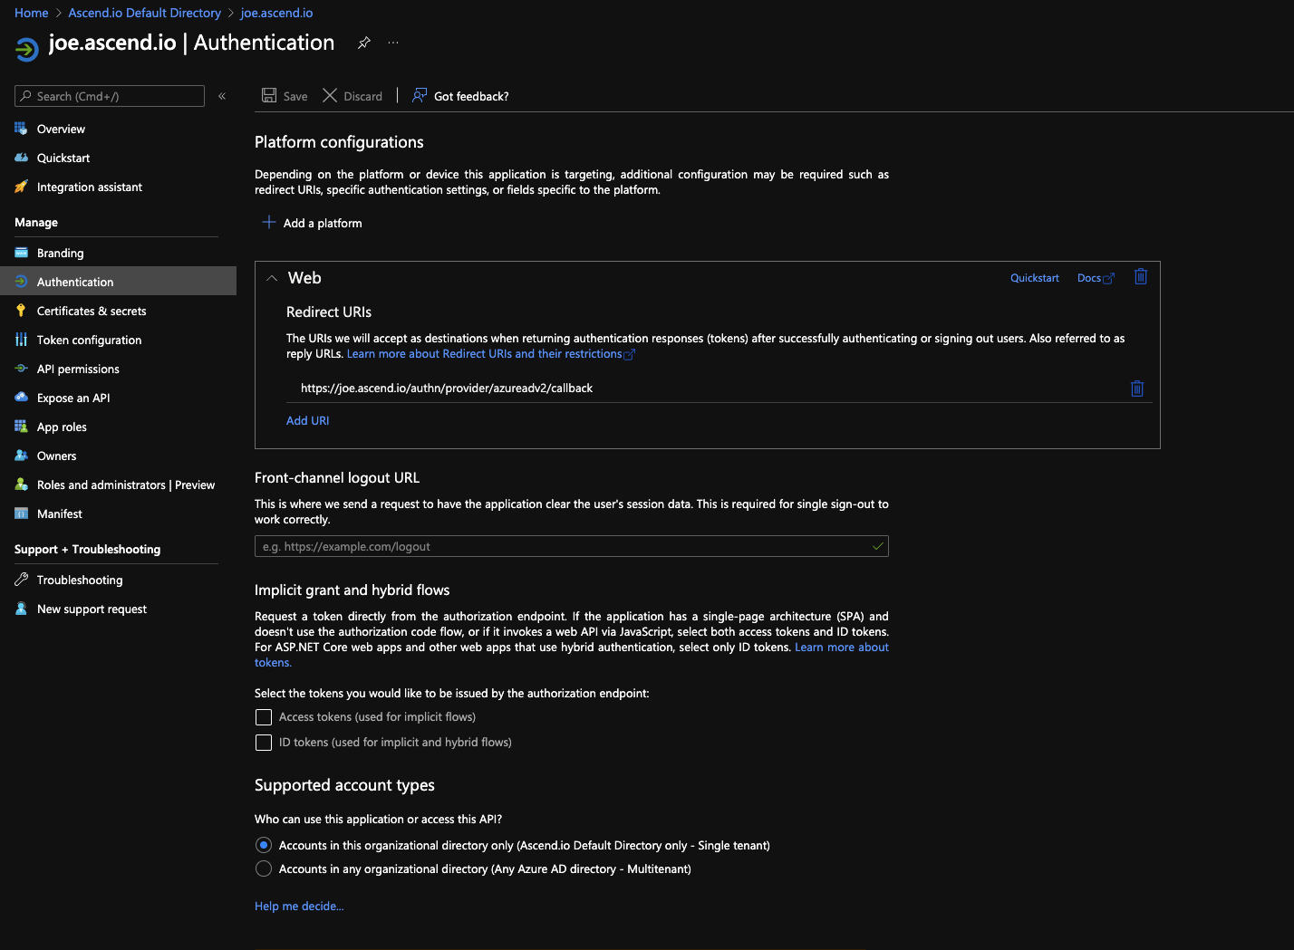Select the Multitenant account type

pos(264,868)
